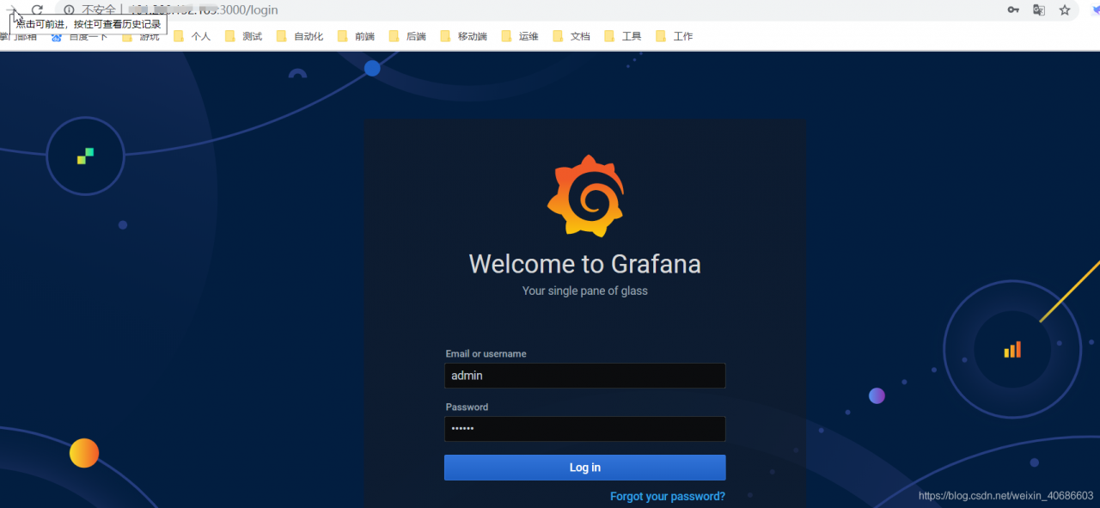Open the 移动端 bookmark folder
Screen dimensions: 1100x508
click(464, 36)
